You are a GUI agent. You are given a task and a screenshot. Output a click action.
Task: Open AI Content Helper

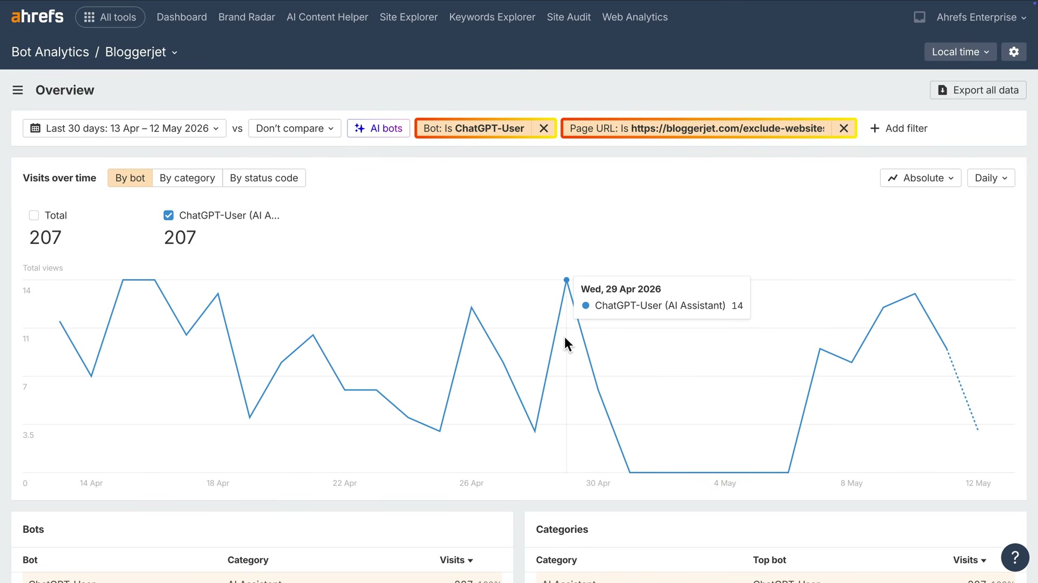pos(327,17)
